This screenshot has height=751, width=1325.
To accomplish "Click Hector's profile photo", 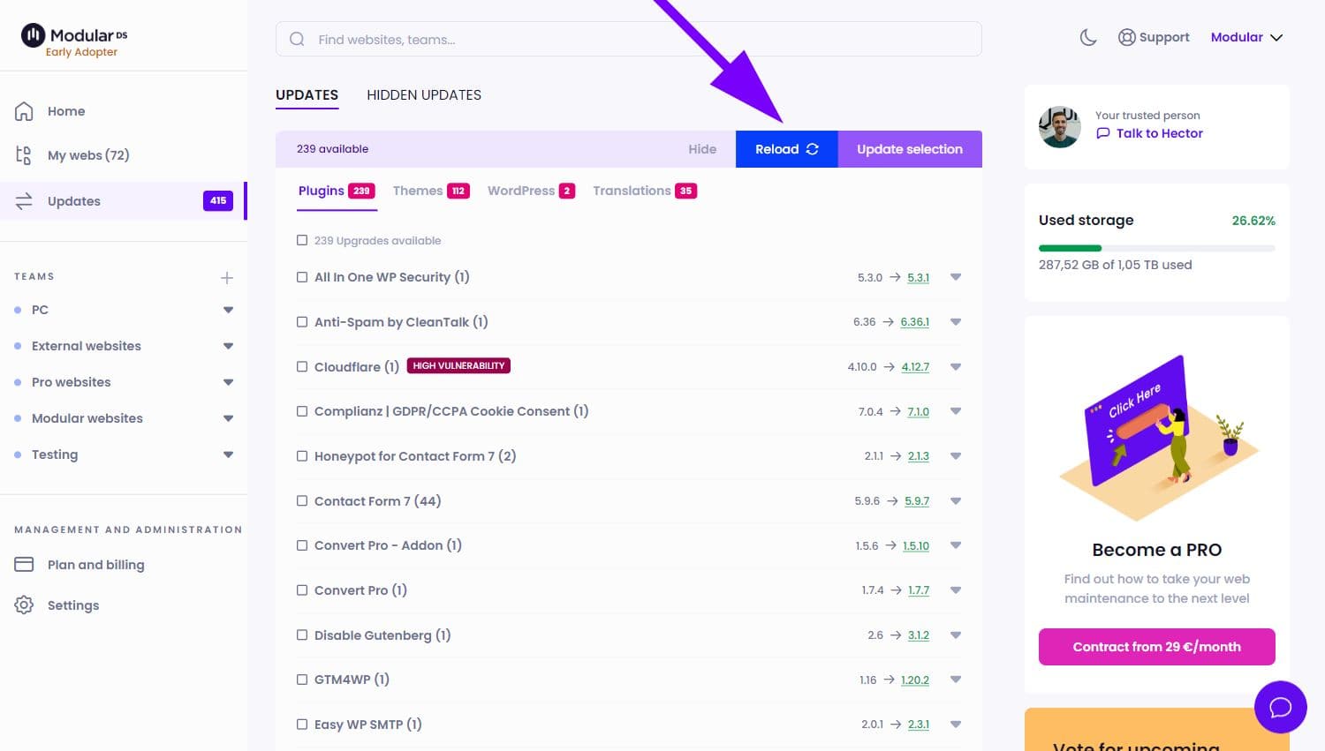I will click(1060, 126).
